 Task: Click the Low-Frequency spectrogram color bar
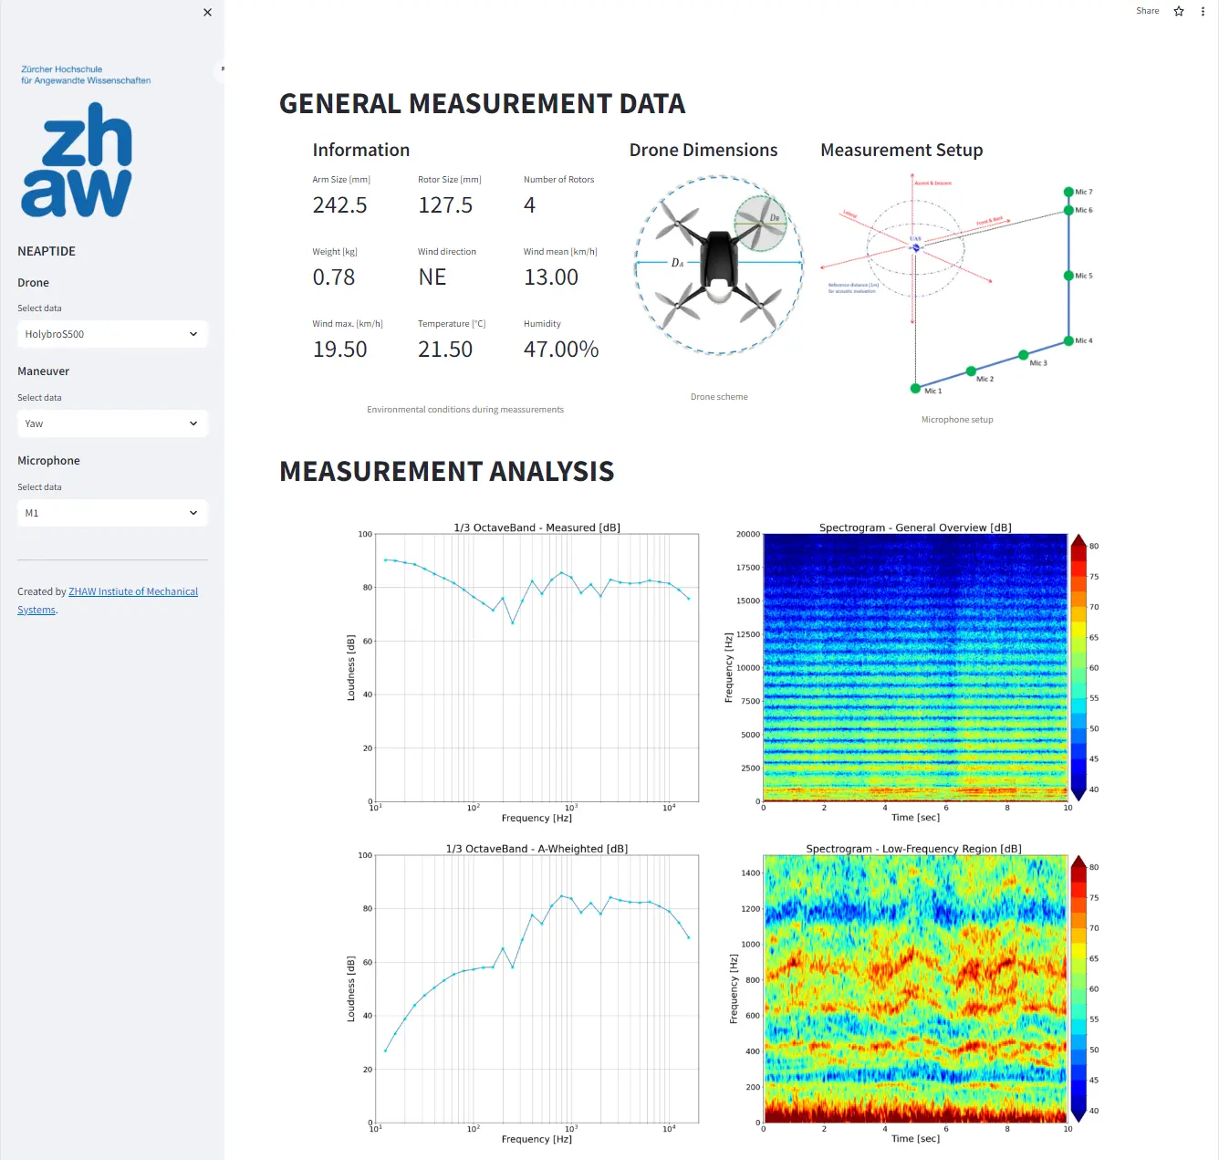[1078, 988]
